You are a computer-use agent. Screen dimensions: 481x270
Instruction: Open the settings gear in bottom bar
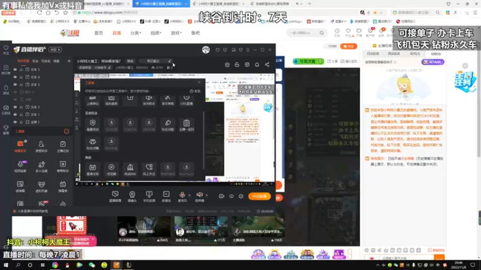tap(241, 196)
